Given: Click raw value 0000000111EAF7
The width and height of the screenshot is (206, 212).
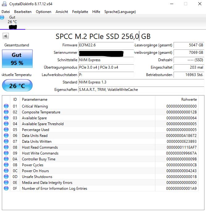Looking at the screenshot, I should pyautogui.click(x=182, y=147).
